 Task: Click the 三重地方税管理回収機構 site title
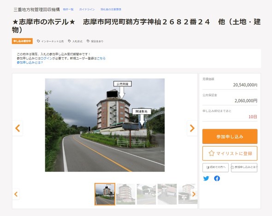36,9
